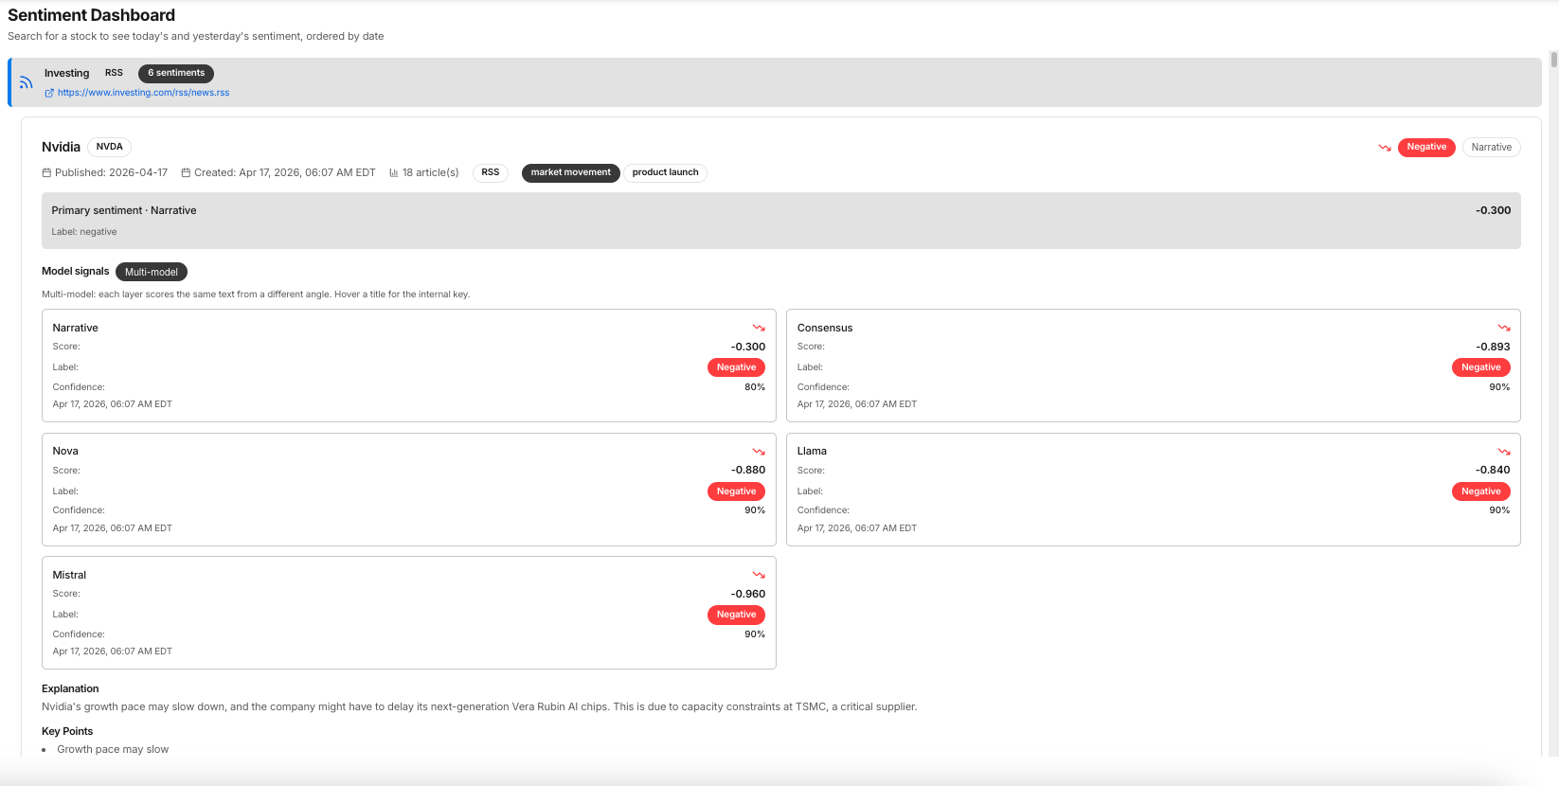
Task: Click the Negative label on the Nova card
Action: 736,491
